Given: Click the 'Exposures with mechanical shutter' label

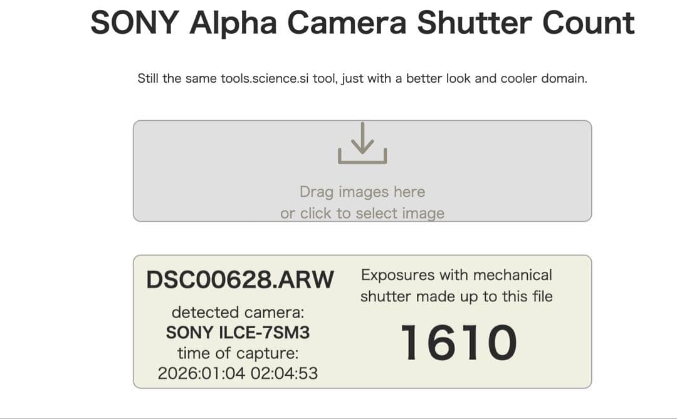Looking at the screenshot, I should click(456, 285).
